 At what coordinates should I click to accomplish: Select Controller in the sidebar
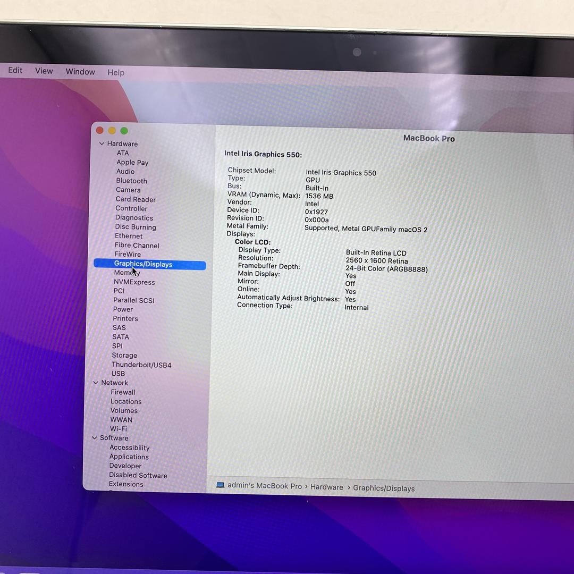pyautogui.click(x=131, y=208)
